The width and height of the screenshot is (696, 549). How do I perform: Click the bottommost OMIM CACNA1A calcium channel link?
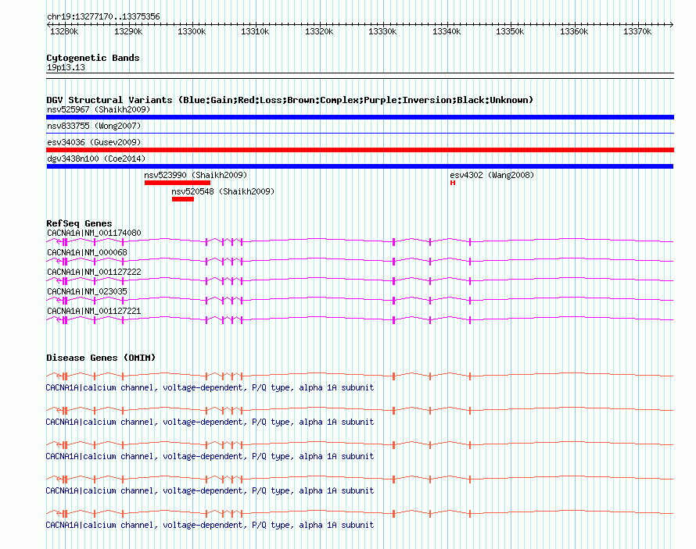click(x=210, y=525)
